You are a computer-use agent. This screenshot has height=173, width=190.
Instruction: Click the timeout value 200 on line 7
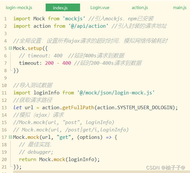[49, 63]
